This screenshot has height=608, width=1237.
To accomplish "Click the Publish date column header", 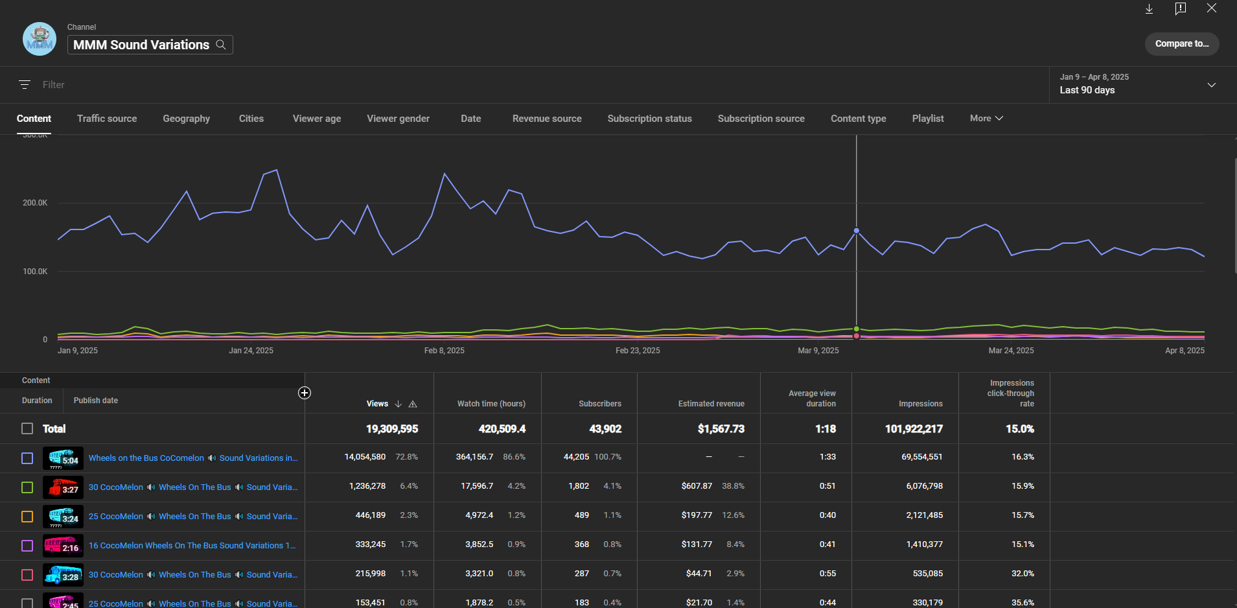I will coord(96,401).
